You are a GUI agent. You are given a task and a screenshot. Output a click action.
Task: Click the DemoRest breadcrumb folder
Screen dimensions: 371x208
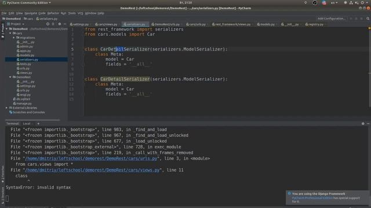point(12,18)
